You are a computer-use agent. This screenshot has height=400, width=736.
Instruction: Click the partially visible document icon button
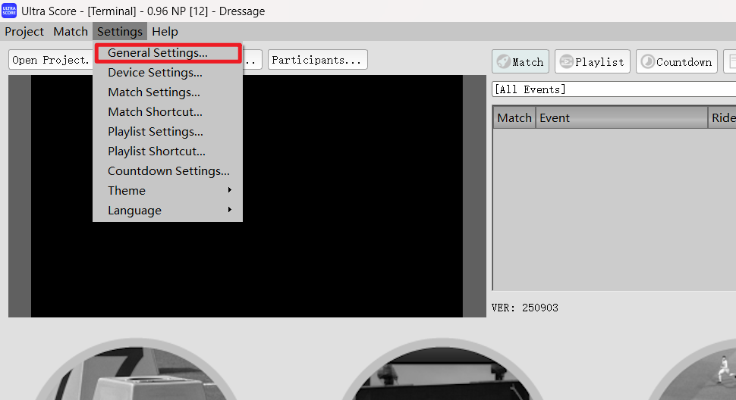point(729,62)
